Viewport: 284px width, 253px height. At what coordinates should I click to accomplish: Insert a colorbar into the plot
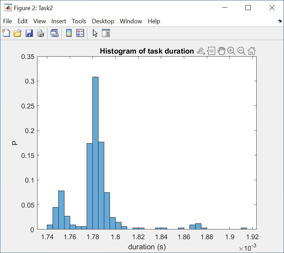pyautogui.click(x=69, y=33)
